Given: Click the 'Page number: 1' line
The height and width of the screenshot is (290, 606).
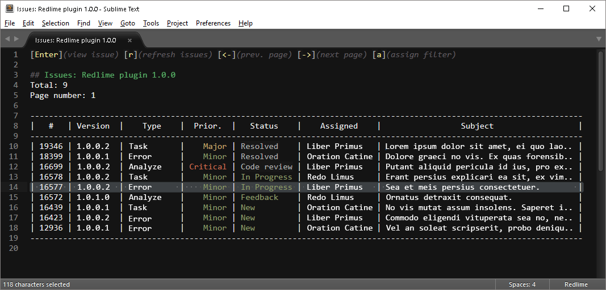Looking at the screenshot, I should click(62, 95).
